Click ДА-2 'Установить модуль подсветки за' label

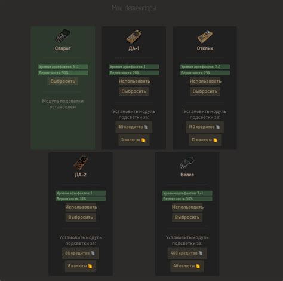(x=81, y=240)
